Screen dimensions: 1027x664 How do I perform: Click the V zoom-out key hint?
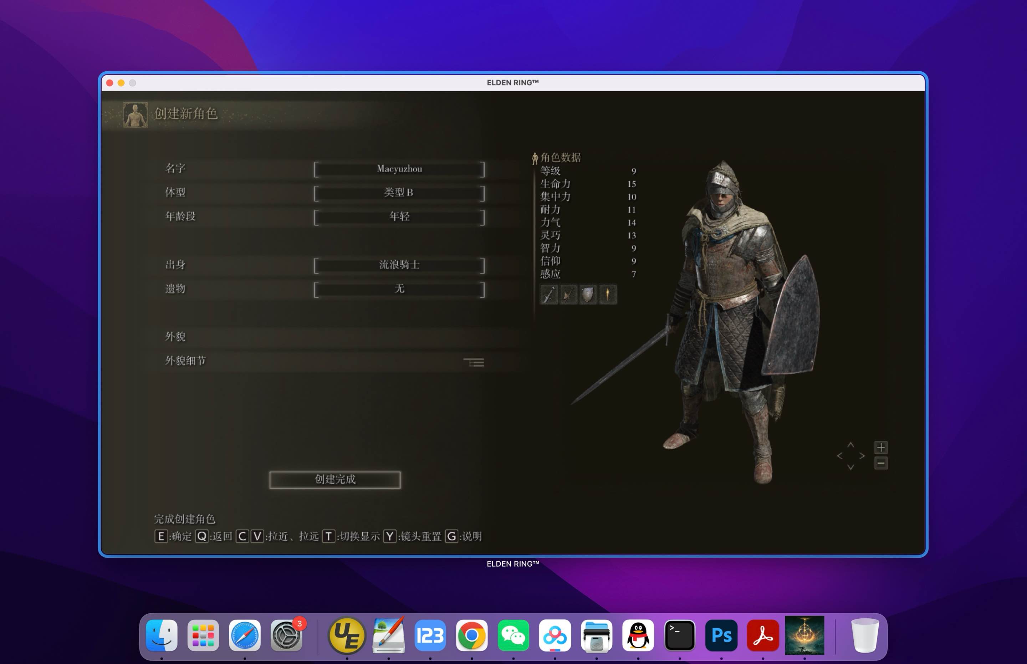(x=257, y=536)
